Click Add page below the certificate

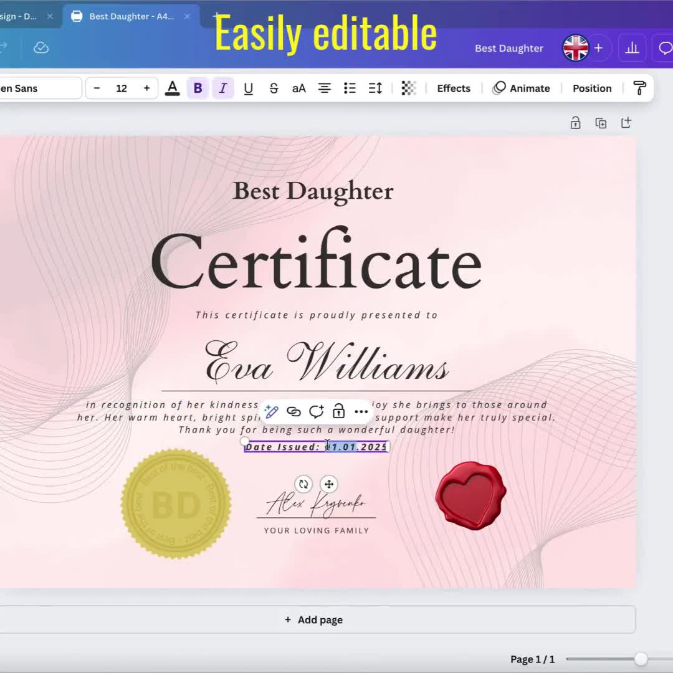(x=313, y=619)
